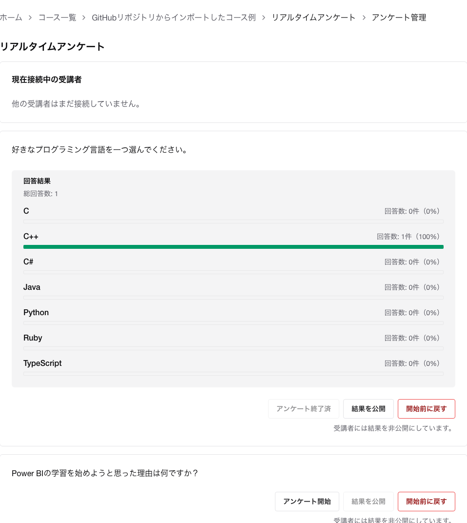Viewport: 467px width, 523px height.
Task: Go to GitHubリポジトリからインポートしたコース例 breadcrumb
Action: [174, 18]
